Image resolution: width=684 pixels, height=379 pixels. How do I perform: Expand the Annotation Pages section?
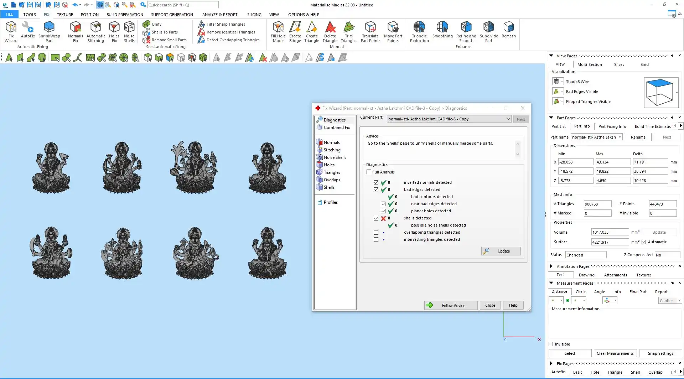[551, 266]
